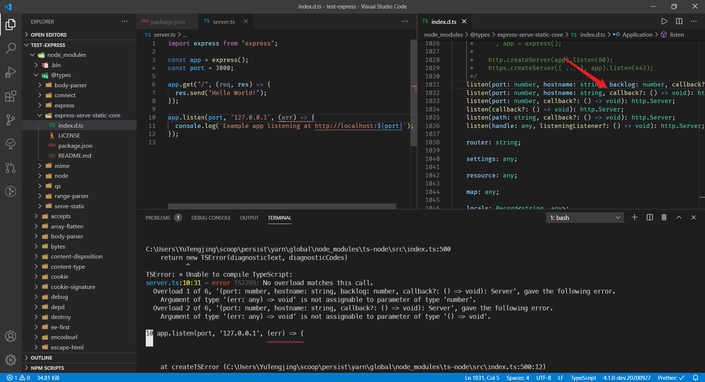The width and height of the screenshot is (705, 382).
Task: Split the editor with the split icon
Action: [x=679, y=21]
